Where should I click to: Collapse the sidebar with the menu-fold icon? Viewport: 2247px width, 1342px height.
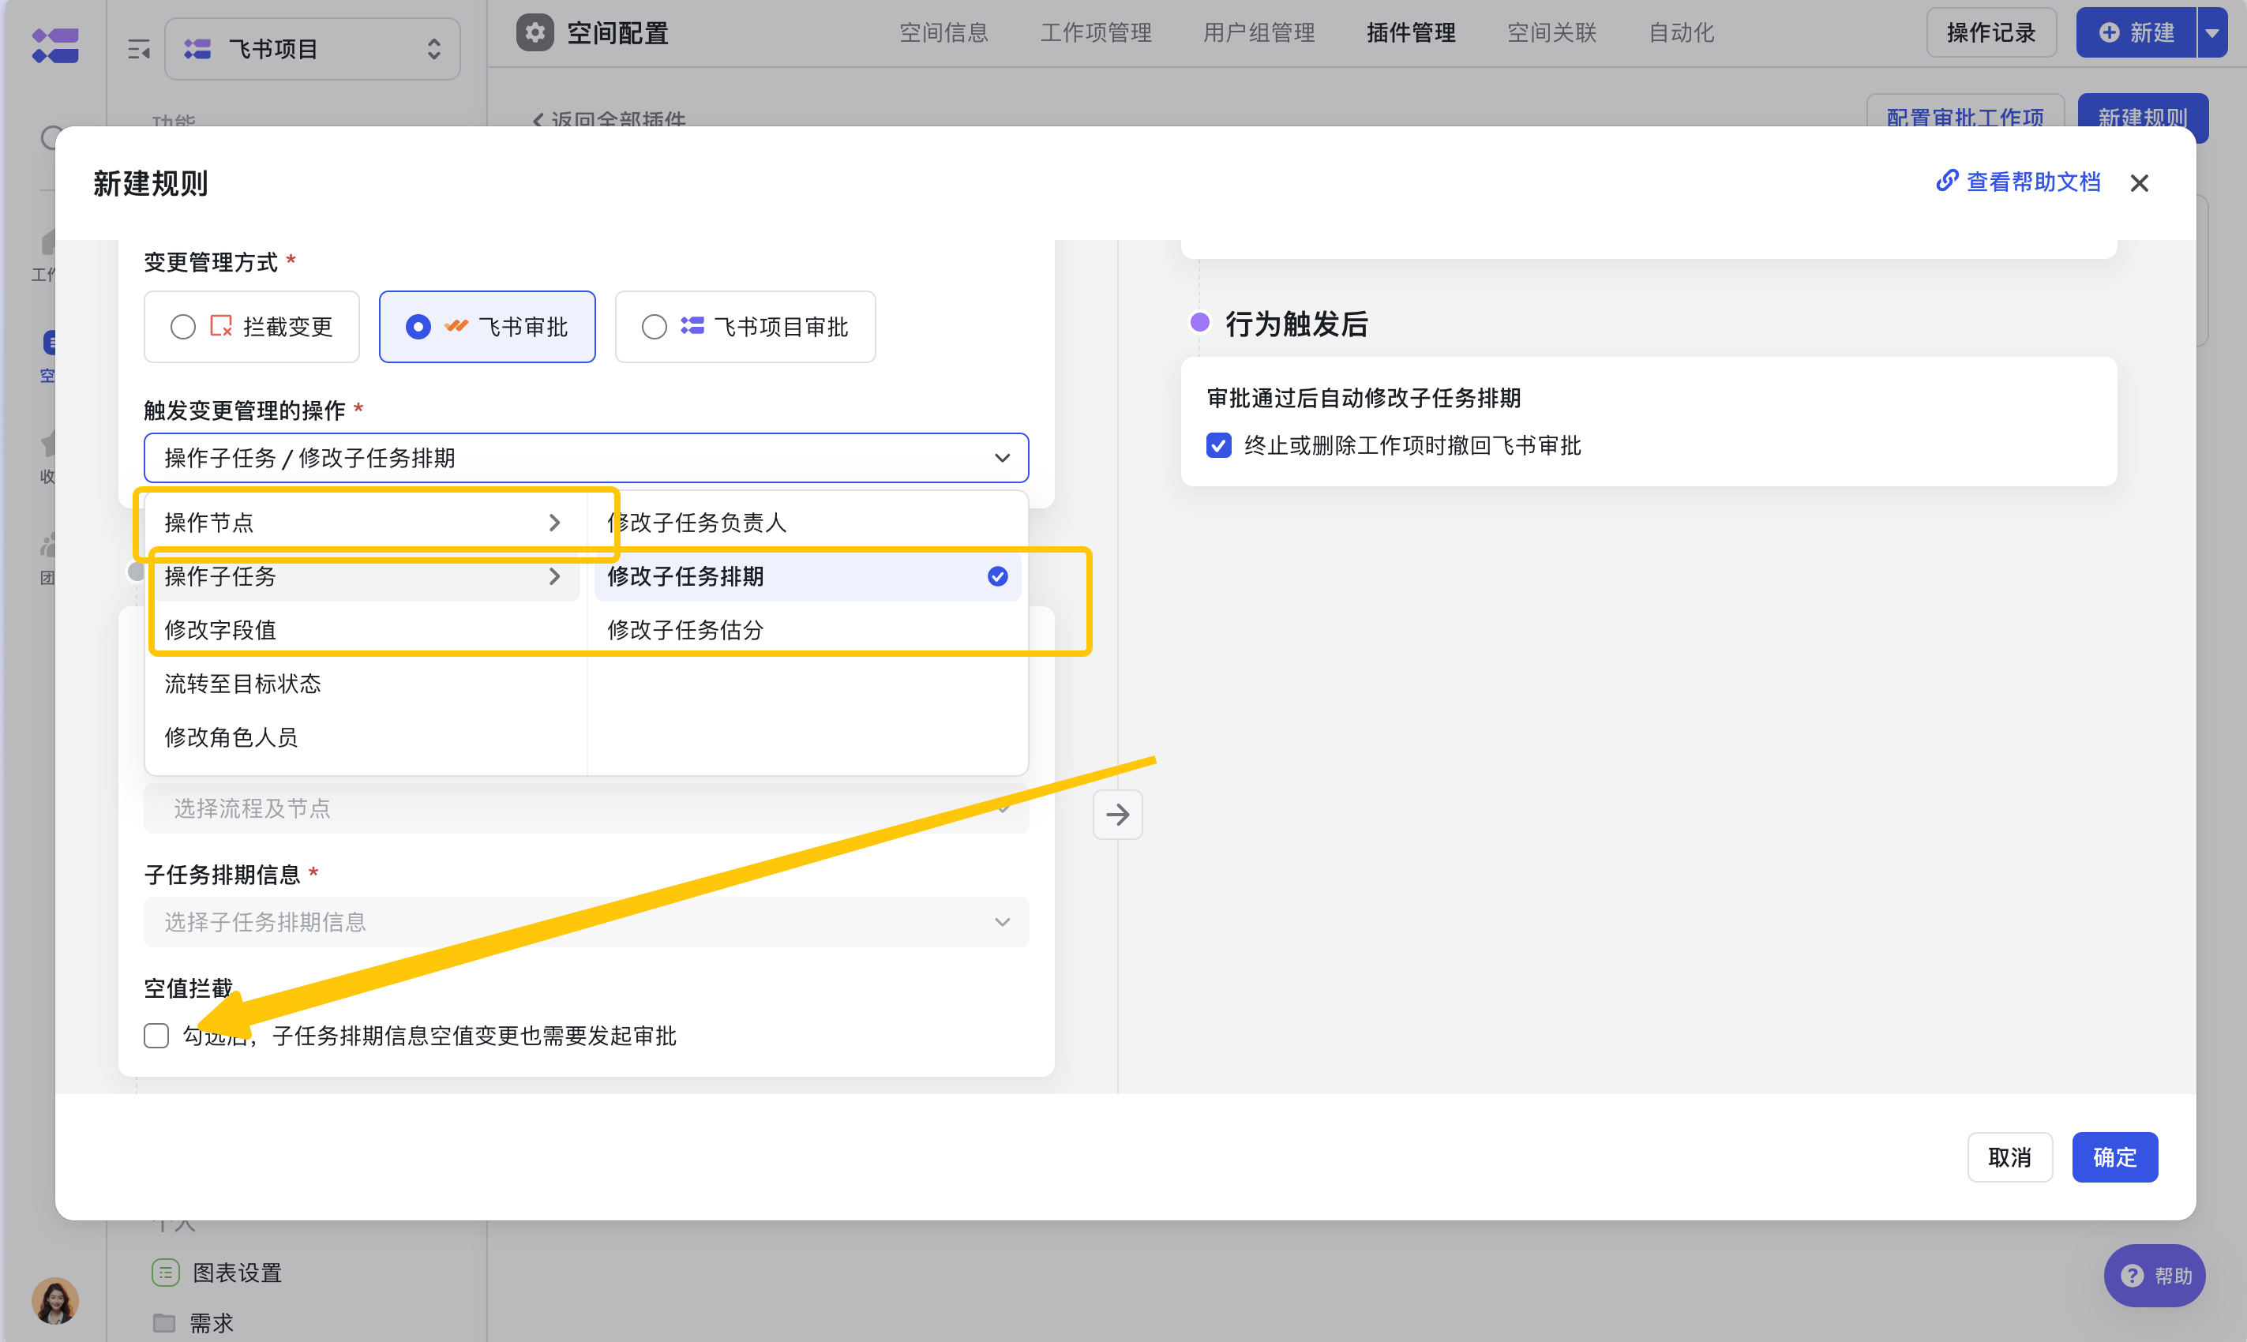(138, 49)
